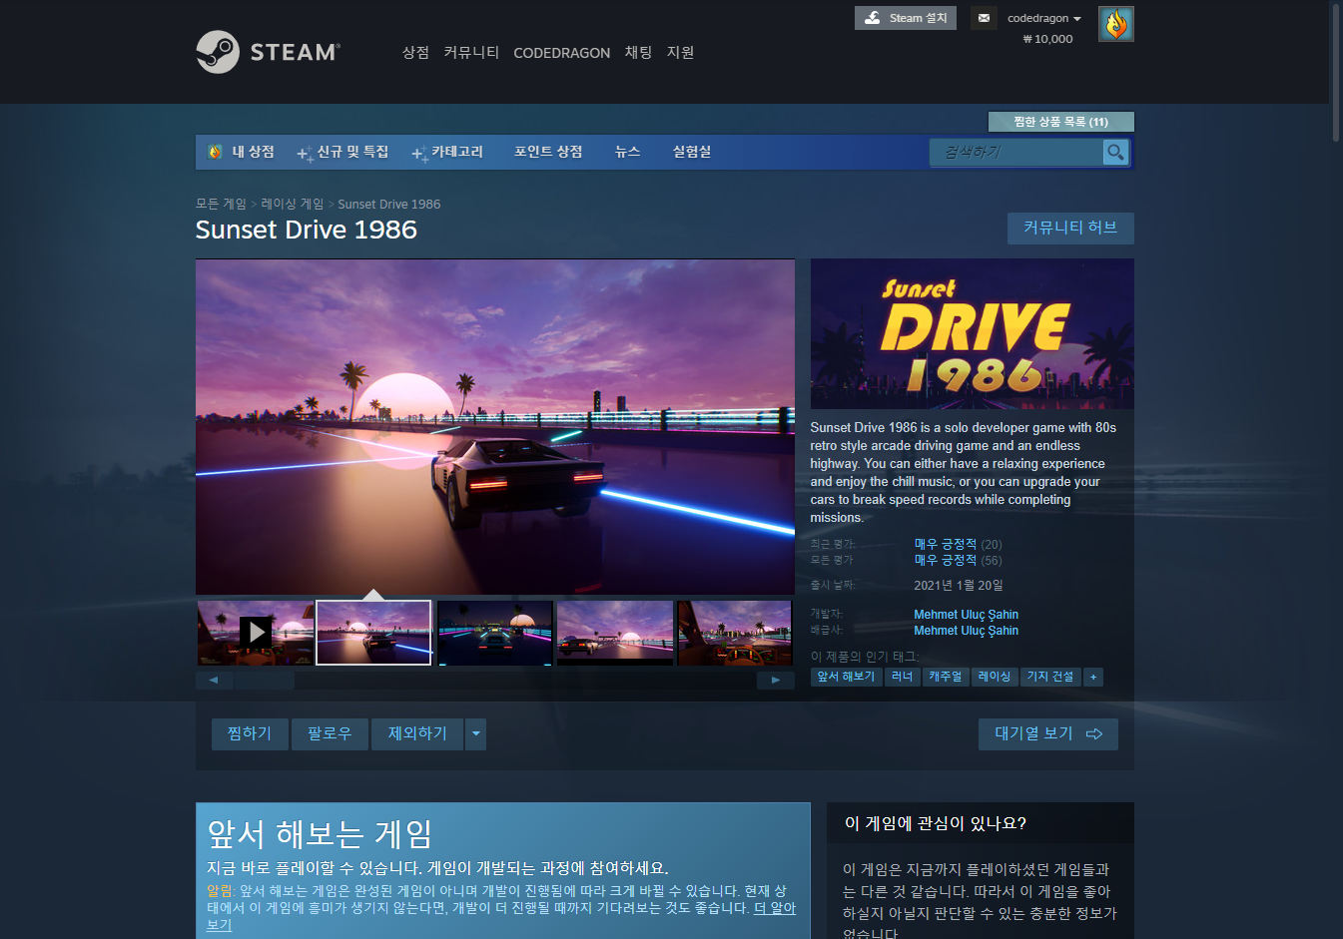Click the 팔로우 button
This screenshot has height=939, width=1343.
coord(330,733)
